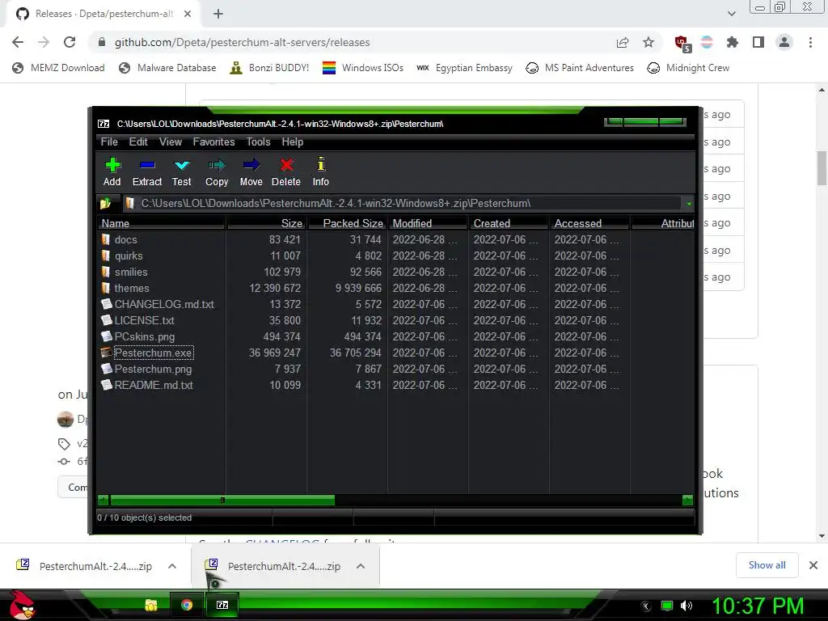Click the volume icon in system tray
The image size is (828, 621).
tap(686, 606)
